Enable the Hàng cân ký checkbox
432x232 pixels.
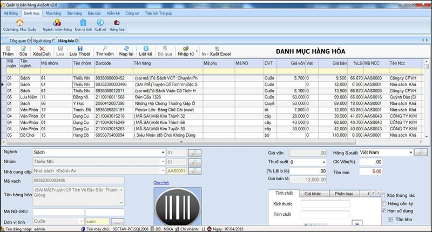(x=384, y=202)
